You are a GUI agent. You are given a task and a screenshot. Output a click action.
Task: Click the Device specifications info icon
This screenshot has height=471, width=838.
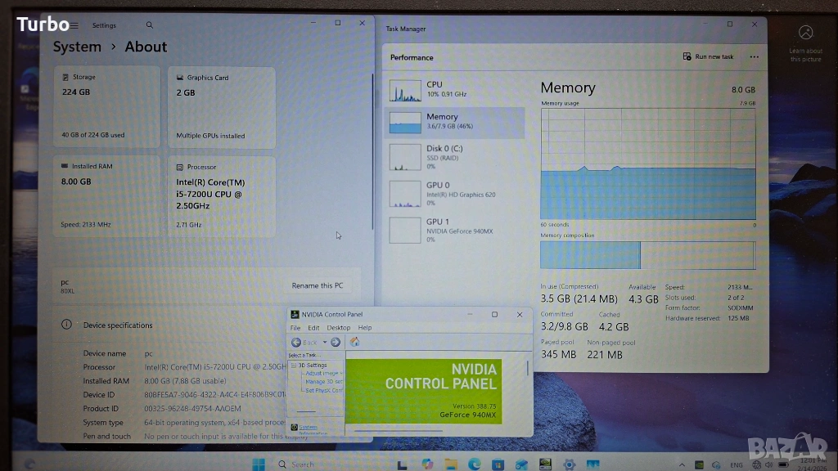66,325
